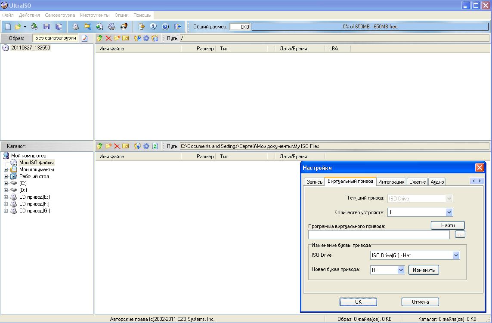492x323 pixels.
Task: Click the boot info checkmark icon beside Без самозагрузки
Action: pyautogui.click(x=84, y=38)
